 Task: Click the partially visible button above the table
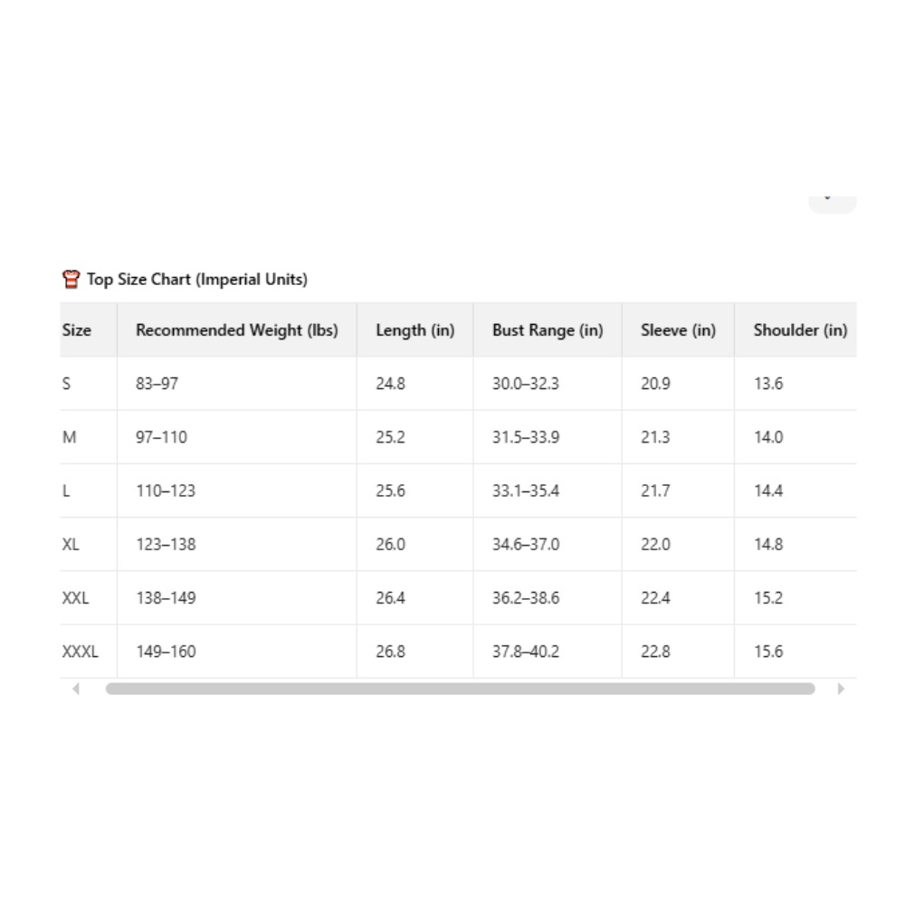click(x=833, y=205)
